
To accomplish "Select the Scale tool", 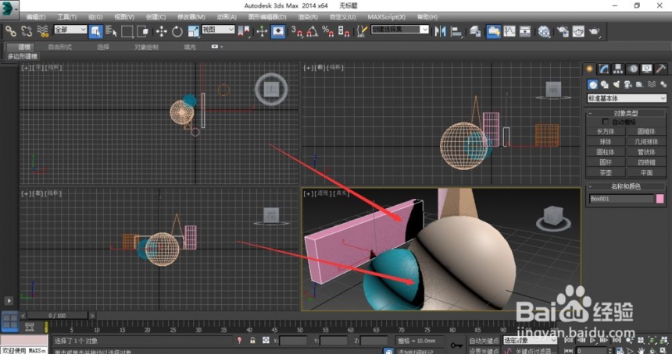I will coord(193,31).
